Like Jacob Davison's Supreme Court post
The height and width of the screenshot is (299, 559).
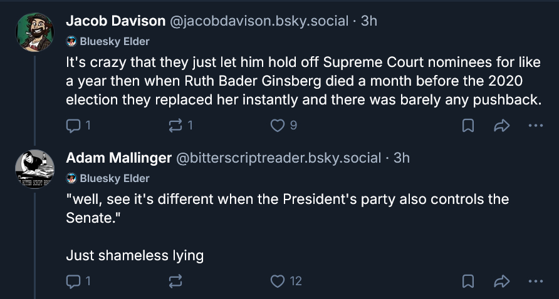pyautogui.click(x=278, y=126)
